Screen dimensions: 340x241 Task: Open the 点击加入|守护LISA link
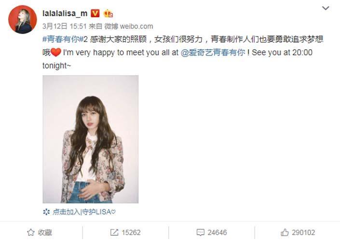[x=84, y=212]
